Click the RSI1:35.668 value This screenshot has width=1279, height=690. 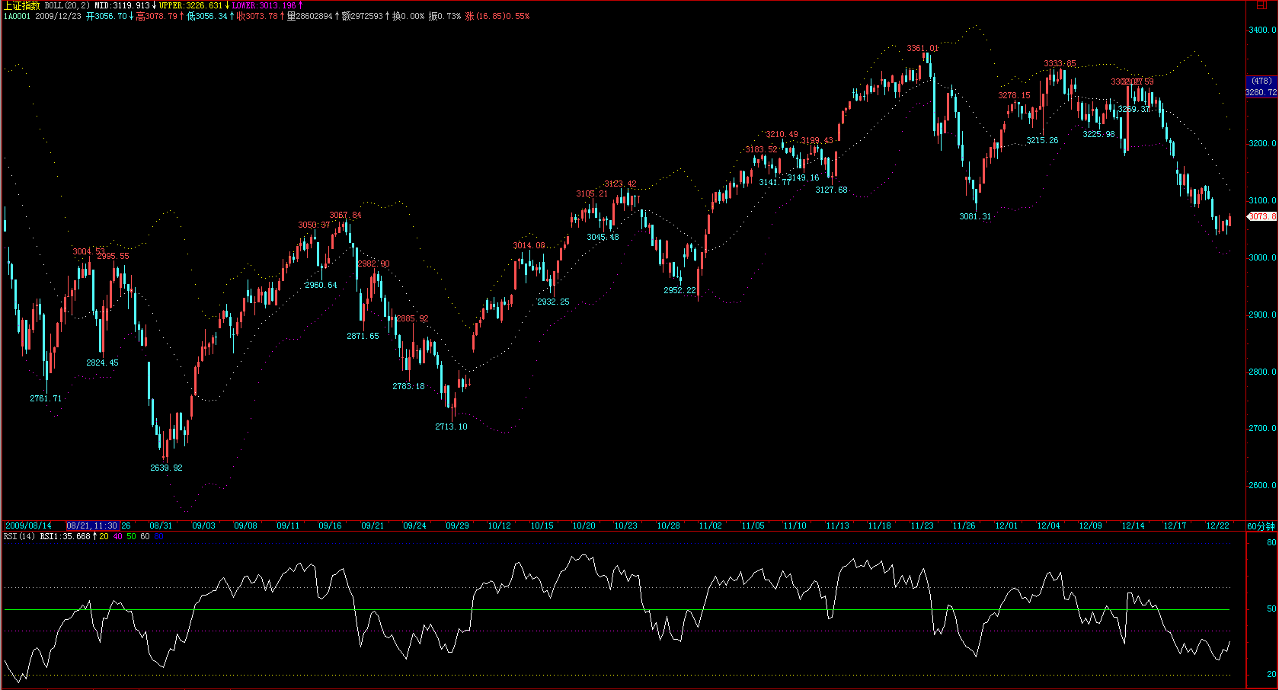pyautogui.click(x=65, y=536)
